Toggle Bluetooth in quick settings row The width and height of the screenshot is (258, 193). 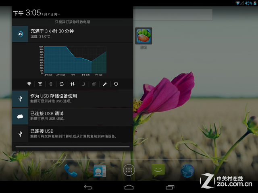pos(51,84)
